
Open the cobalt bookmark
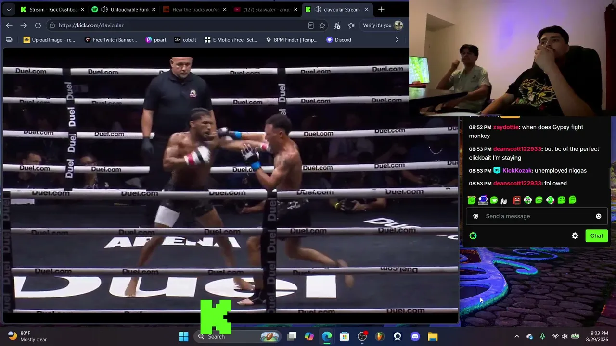tap(185, 40)
